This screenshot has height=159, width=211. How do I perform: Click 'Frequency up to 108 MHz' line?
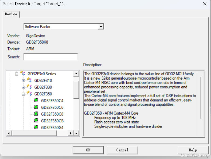(115, 118)
